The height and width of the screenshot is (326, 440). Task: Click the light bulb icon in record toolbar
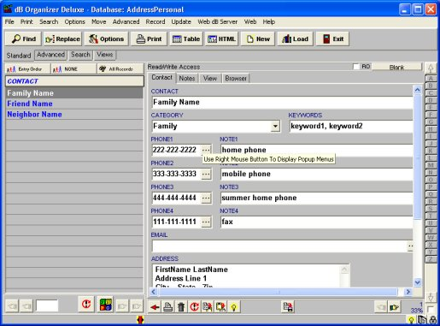234,307
